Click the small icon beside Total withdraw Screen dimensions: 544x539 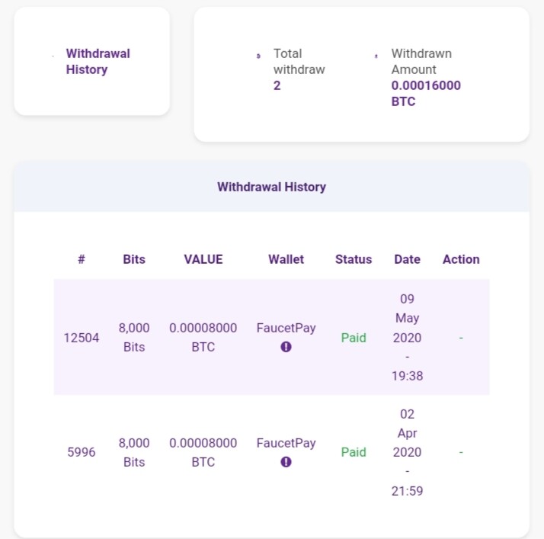(258, 56)
